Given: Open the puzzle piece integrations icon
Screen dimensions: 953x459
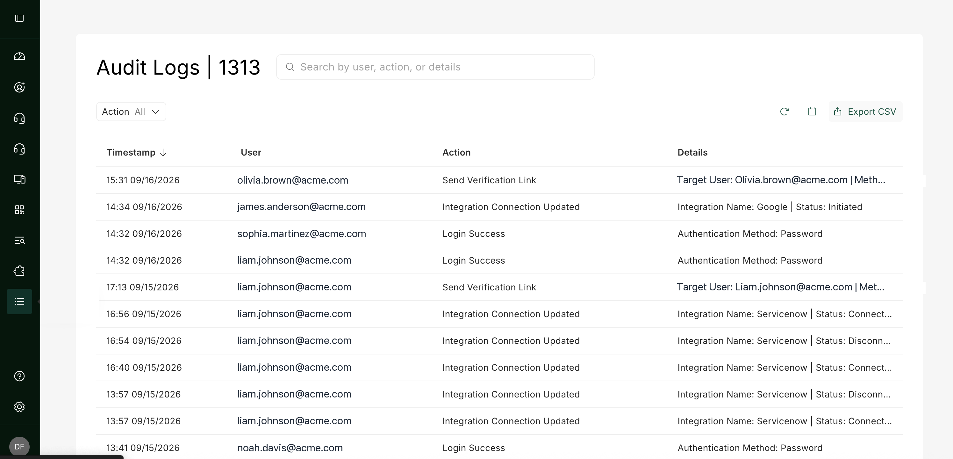Looking at the screenshot, I should [19, 271].
